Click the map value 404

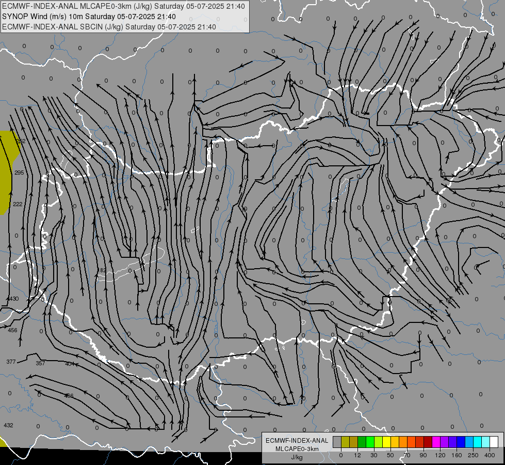(x=70, y=364)
